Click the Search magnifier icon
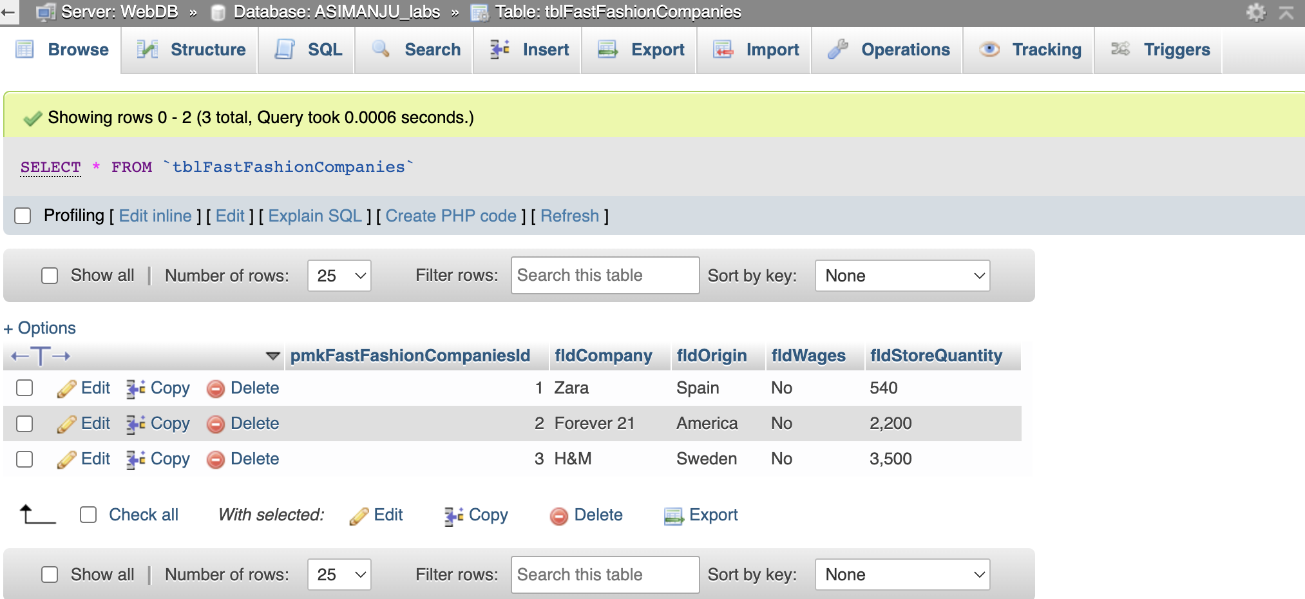1305x599 pixels. coord(381,49)
